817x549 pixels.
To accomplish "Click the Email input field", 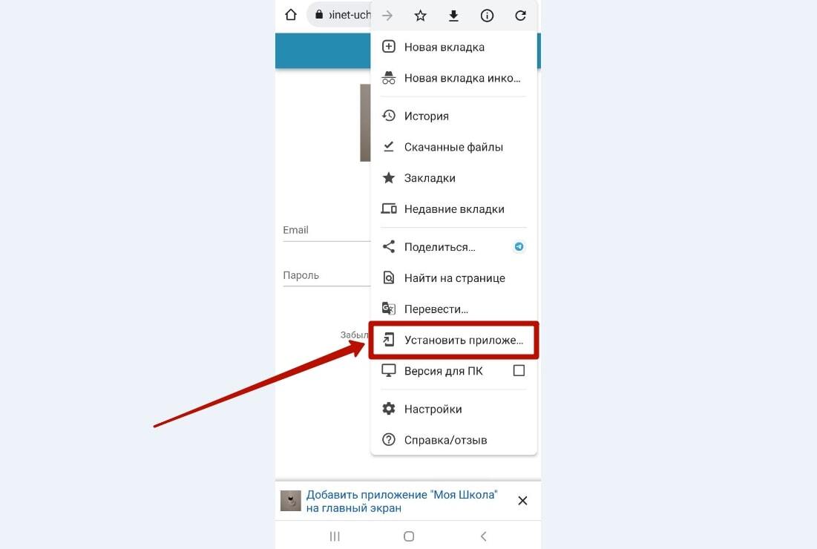I will point(327,230).
